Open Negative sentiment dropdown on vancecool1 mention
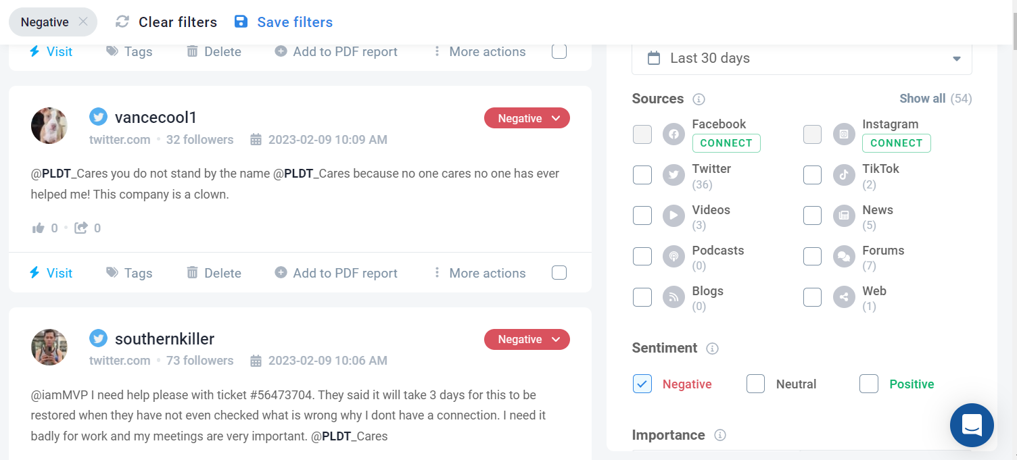The height and width of the screenshot is (460, 1017). [527, 118]
